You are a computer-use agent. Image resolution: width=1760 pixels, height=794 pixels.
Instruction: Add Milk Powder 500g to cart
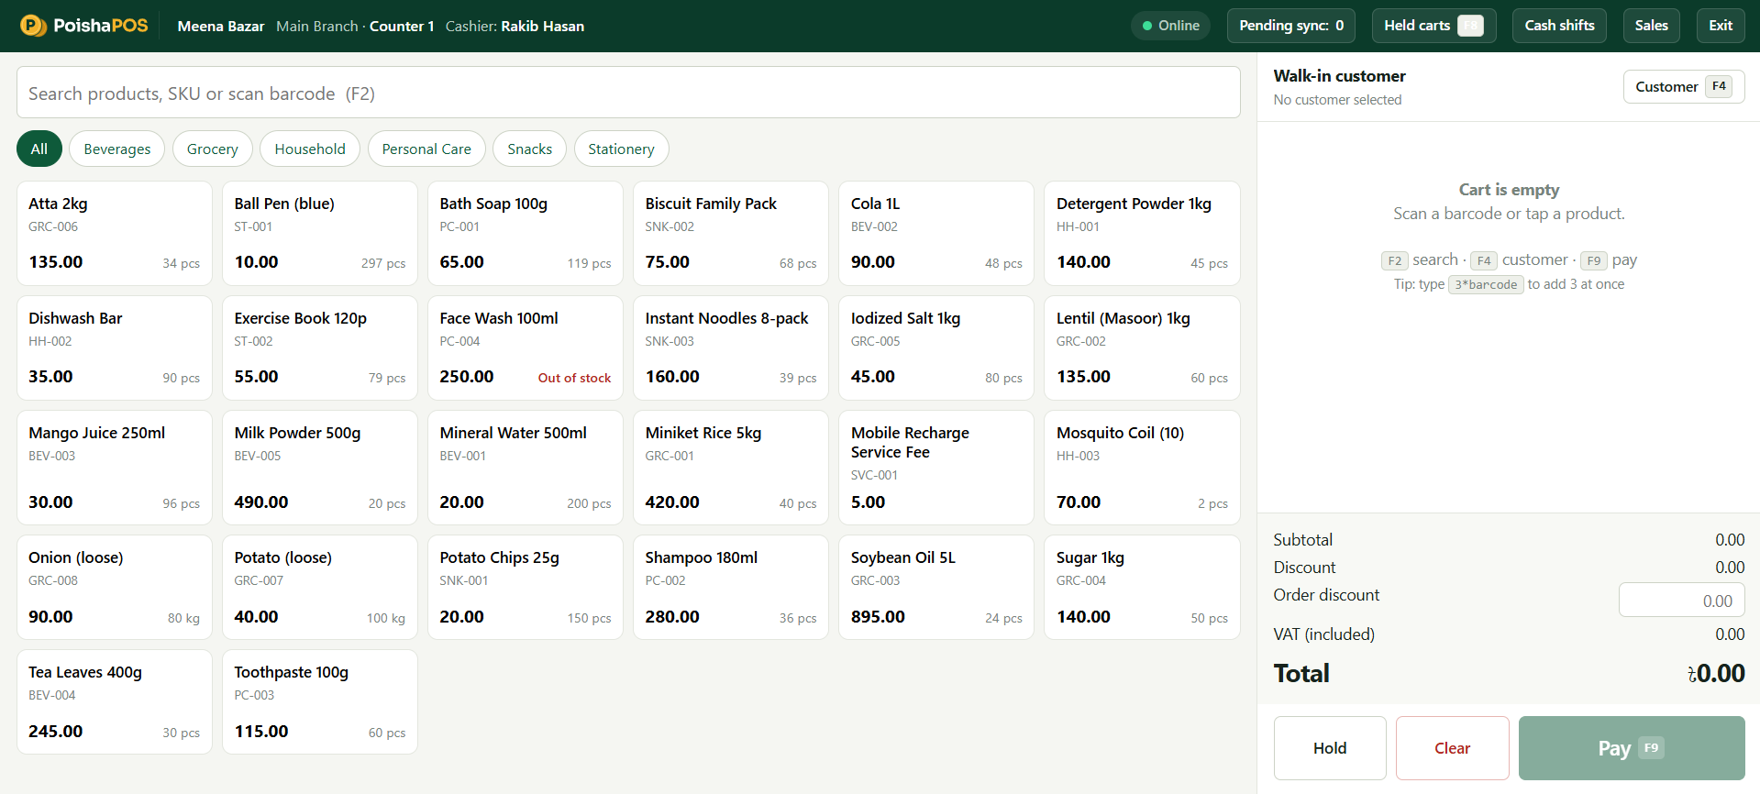[320, 468]
